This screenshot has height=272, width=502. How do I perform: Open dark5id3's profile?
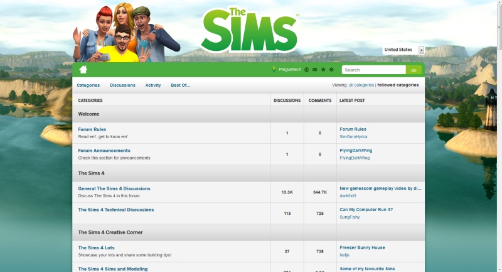pos(348,196)
